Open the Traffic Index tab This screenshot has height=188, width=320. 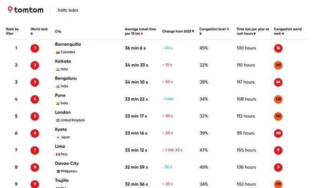pos(68,10)
